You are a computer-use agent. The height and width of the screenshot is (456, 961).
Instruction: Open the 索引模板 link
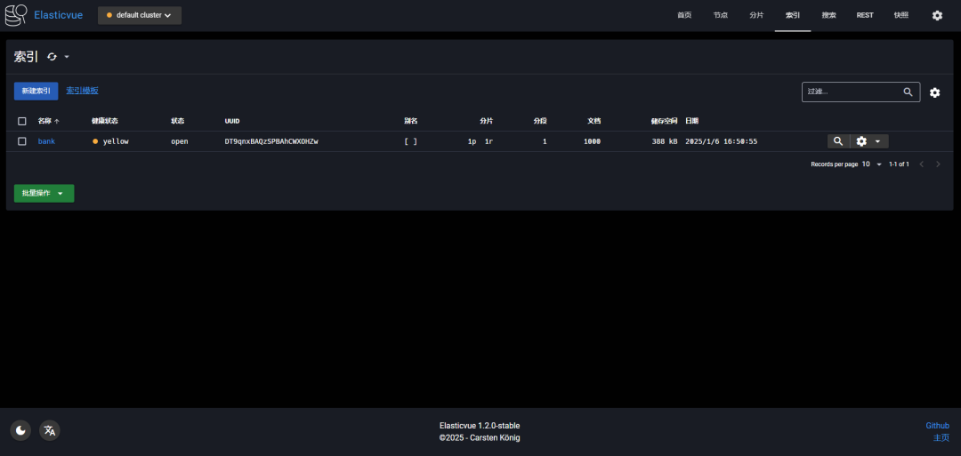(x=82, y=91)
